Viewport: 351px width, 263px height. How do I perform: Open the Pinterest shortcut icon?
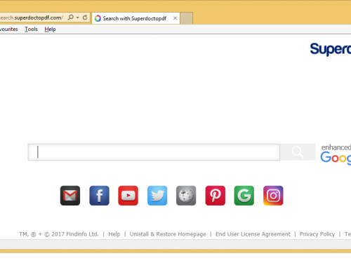tap(216, 196)
